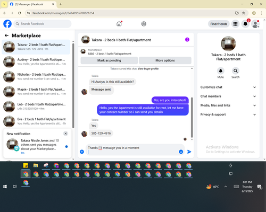Go back with the Marketplace back arrow
The image size is (266, 212).
click(6, 36)
